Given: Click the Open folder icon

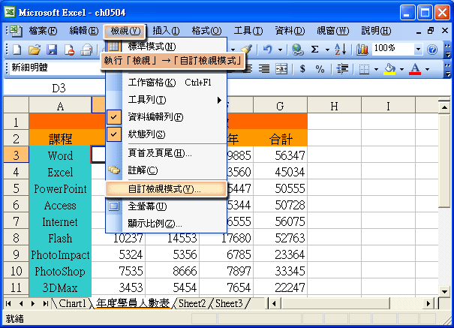Looking at the screenshot, I should point(34,49).
